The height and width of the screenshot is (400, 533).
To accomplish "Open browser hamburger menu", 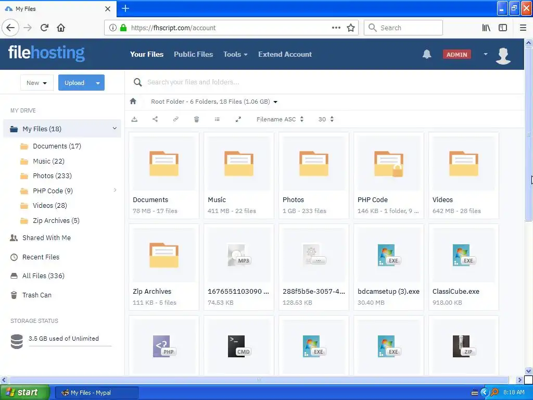I will click(523, 28).
